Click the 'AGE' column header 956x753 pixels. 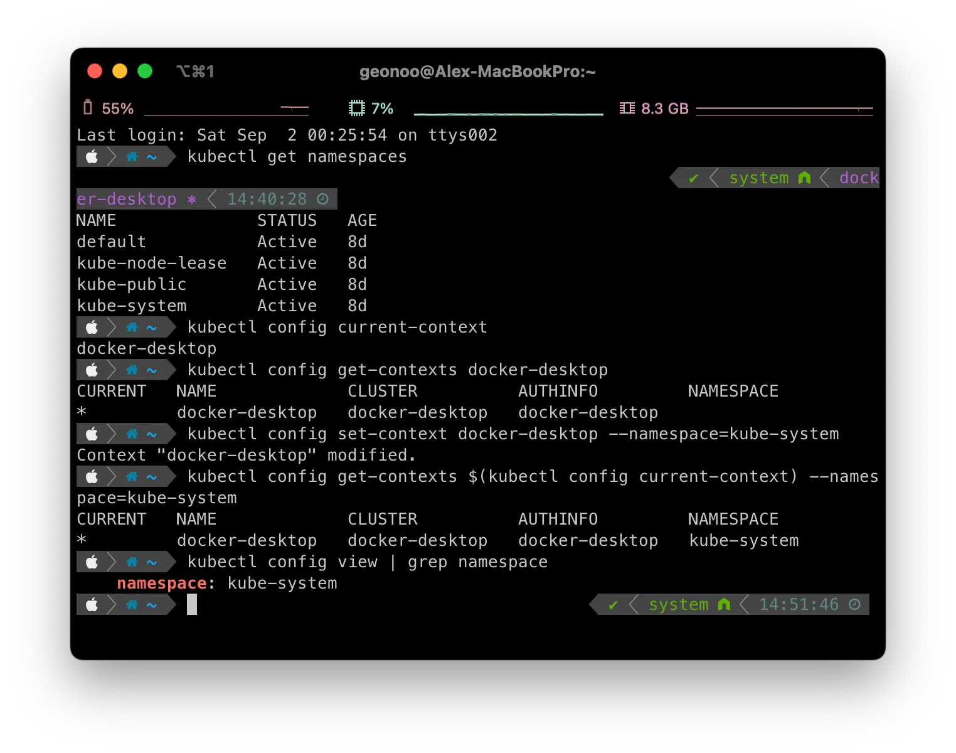click(x=362, y=221)
